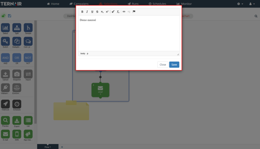Select the p element path label

click(88, 53)
